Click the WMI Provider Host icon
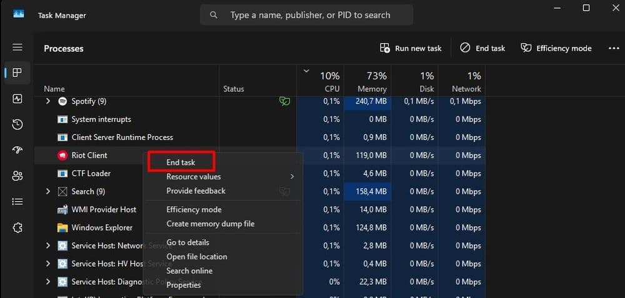 pos(62,209)
